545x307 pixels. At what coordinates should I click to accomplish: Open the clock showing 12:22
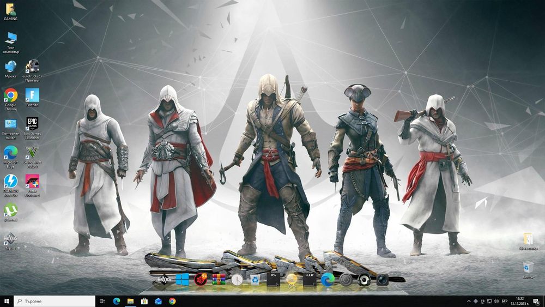(519, 301)
